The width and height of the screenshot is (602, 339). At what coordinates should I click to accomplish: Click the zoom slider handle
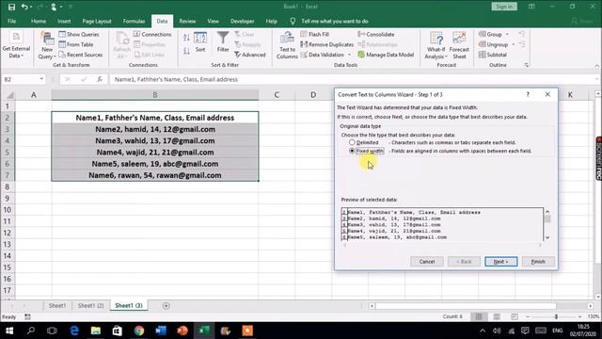coord(556,316)
